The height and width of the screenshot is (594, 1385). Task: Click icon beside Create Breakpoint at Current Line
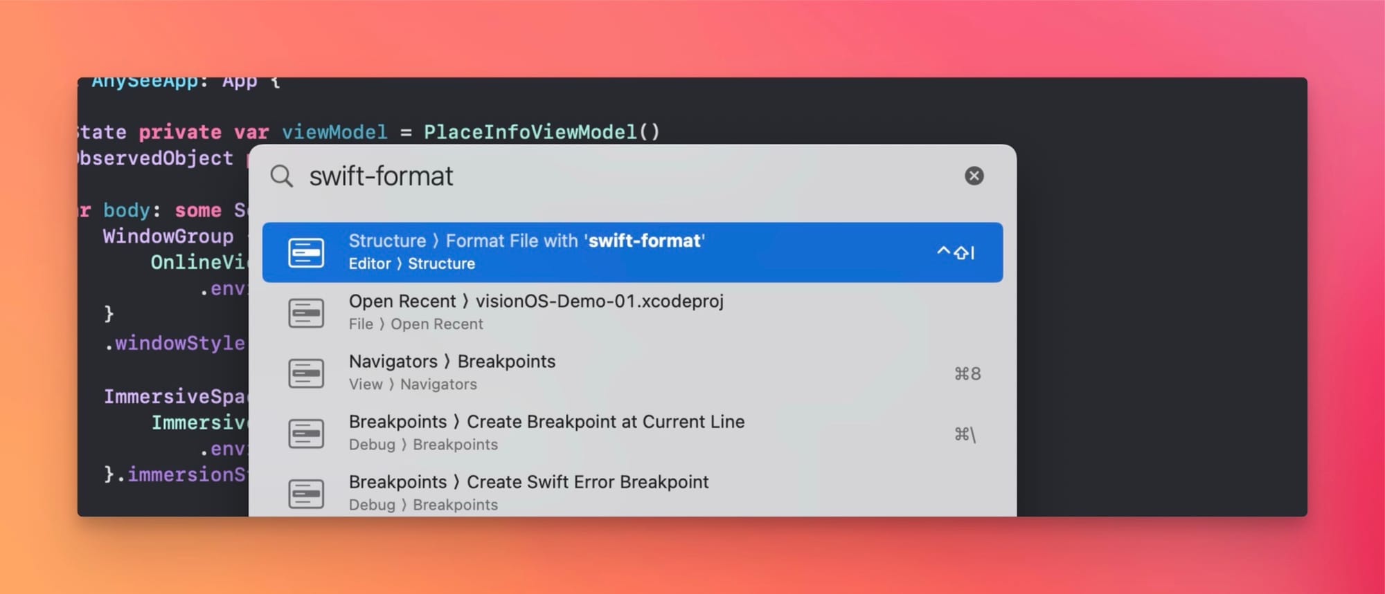pyautogui.click(x=306, y=434)
